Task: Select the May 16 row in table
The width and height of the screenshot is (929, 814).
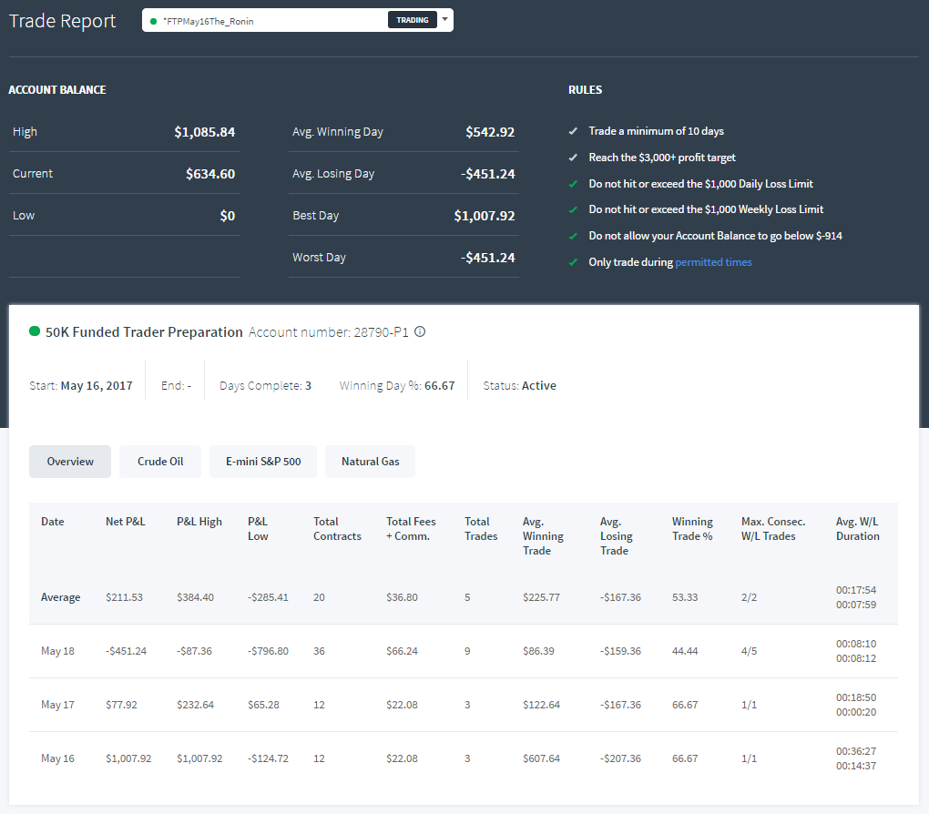Action: point(464,758)
